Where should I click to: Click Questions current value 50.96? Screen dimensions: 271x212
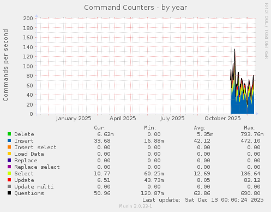tap(102, 193)
